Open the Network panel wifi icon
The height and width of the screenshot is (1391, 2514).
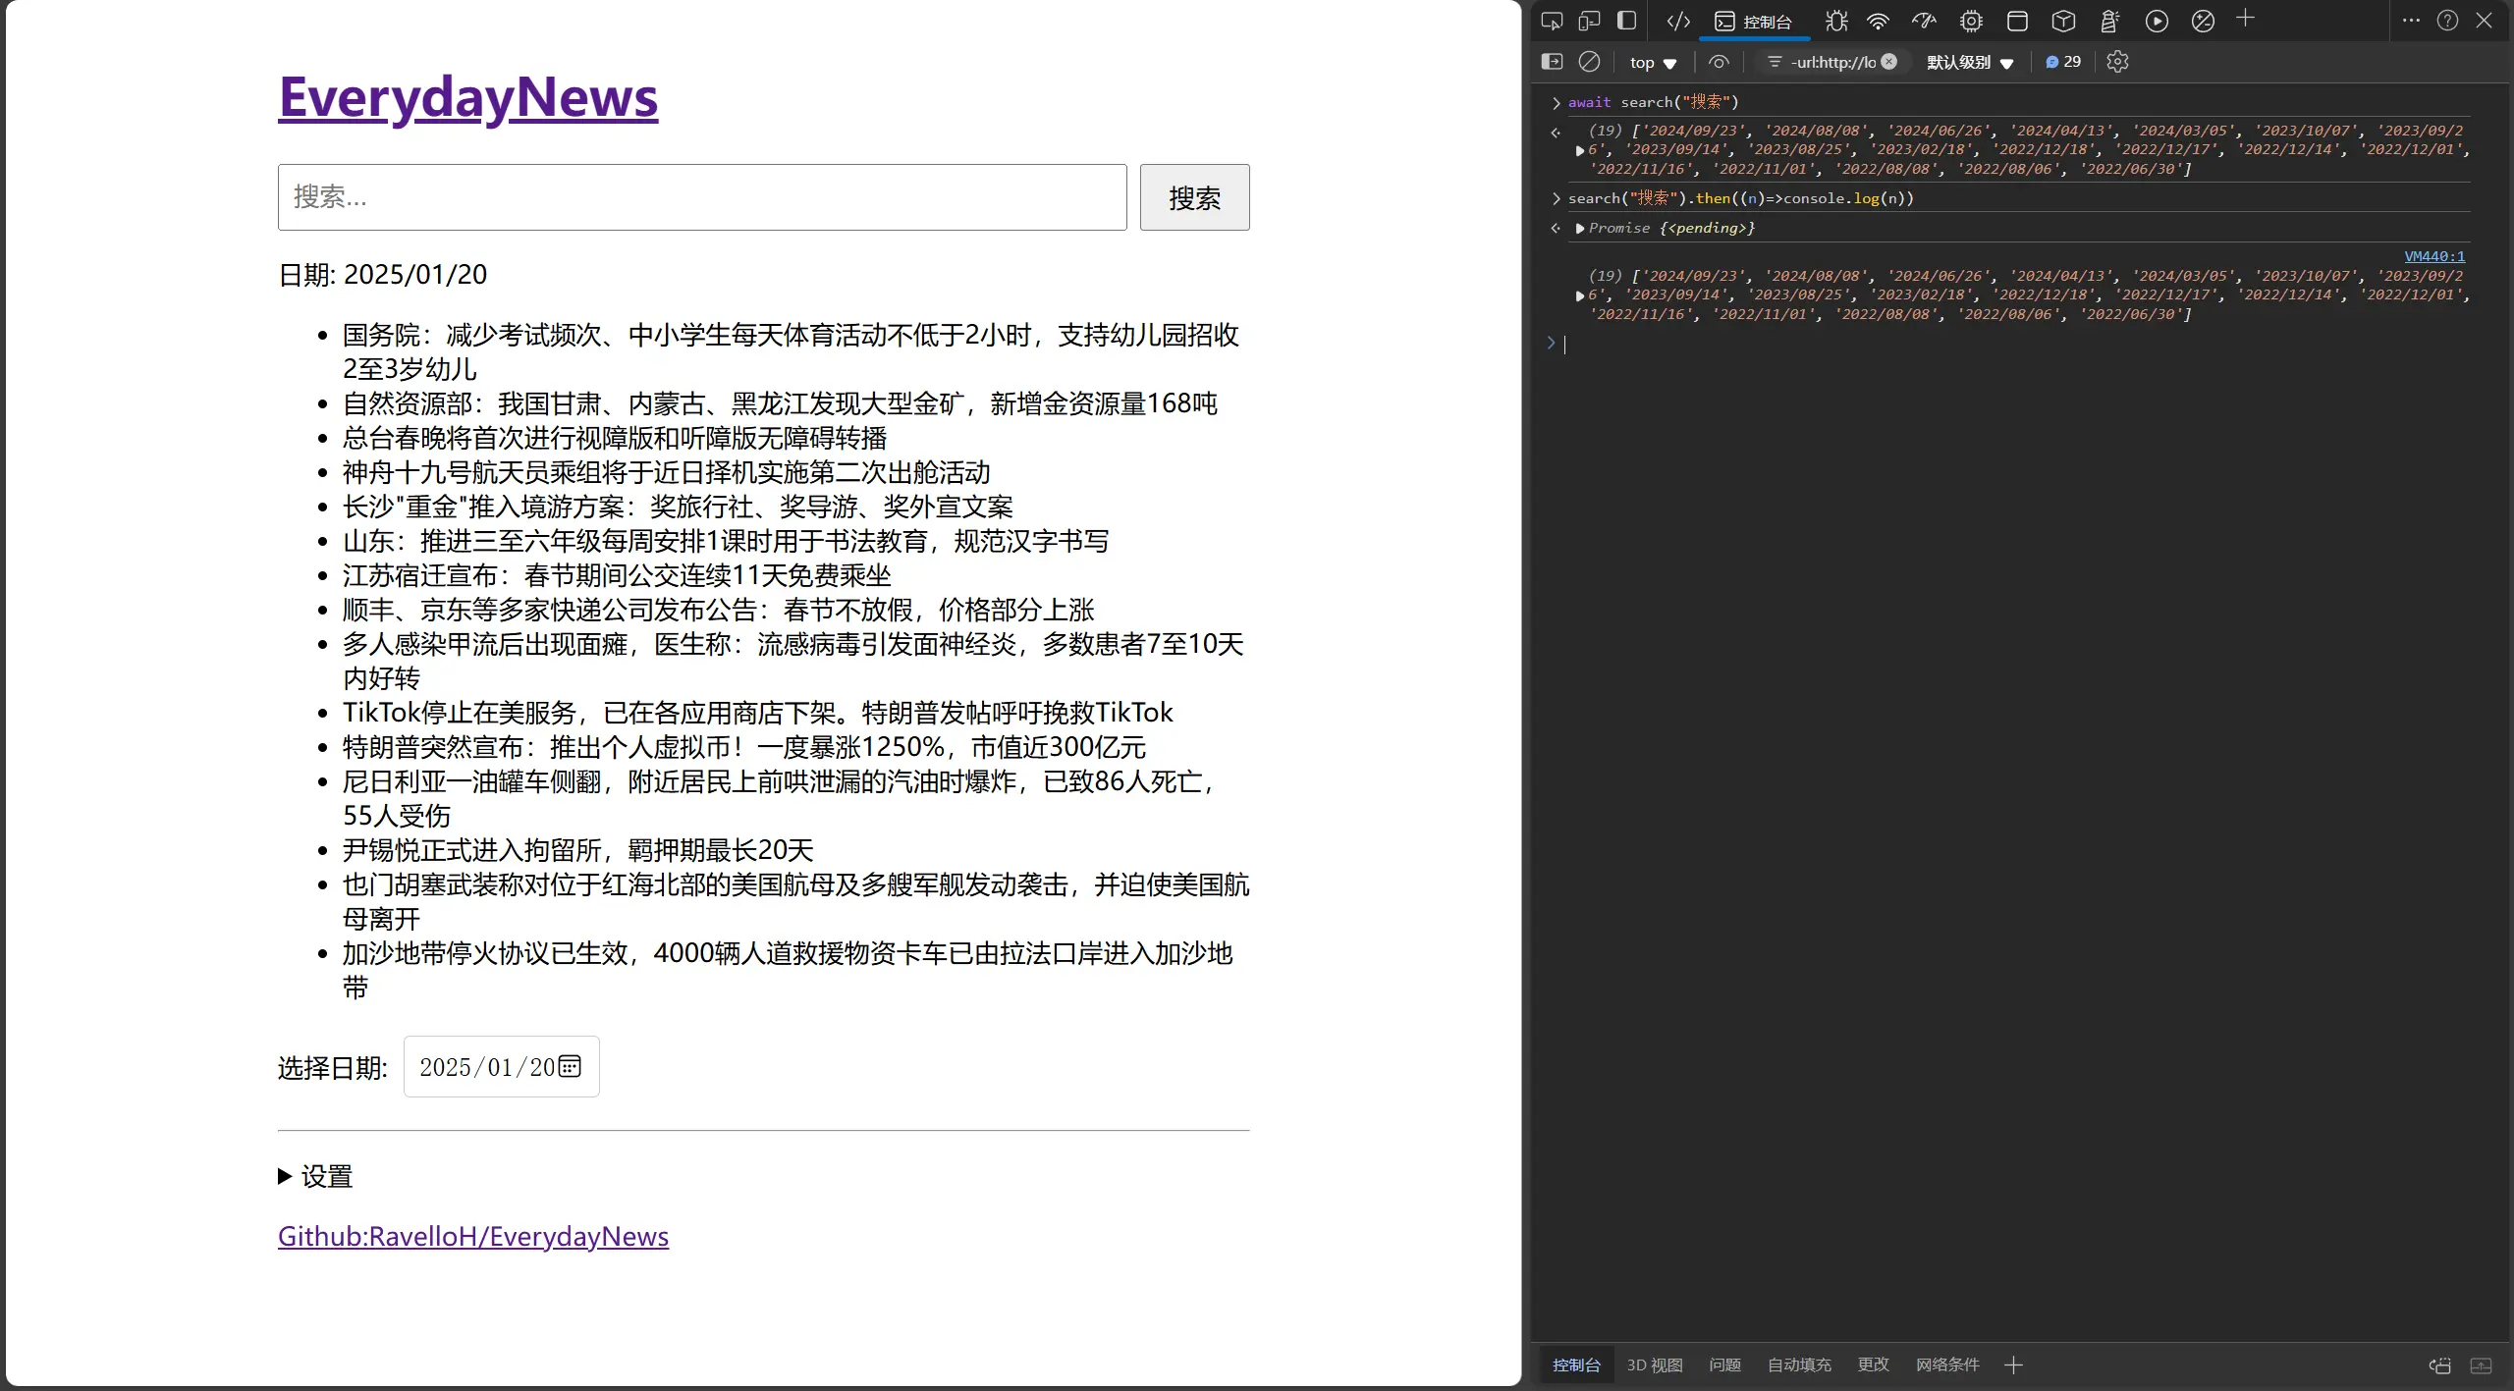(x=1878, y=21)
